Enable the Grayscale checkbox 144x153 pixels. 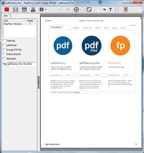[x=4, y=58]
